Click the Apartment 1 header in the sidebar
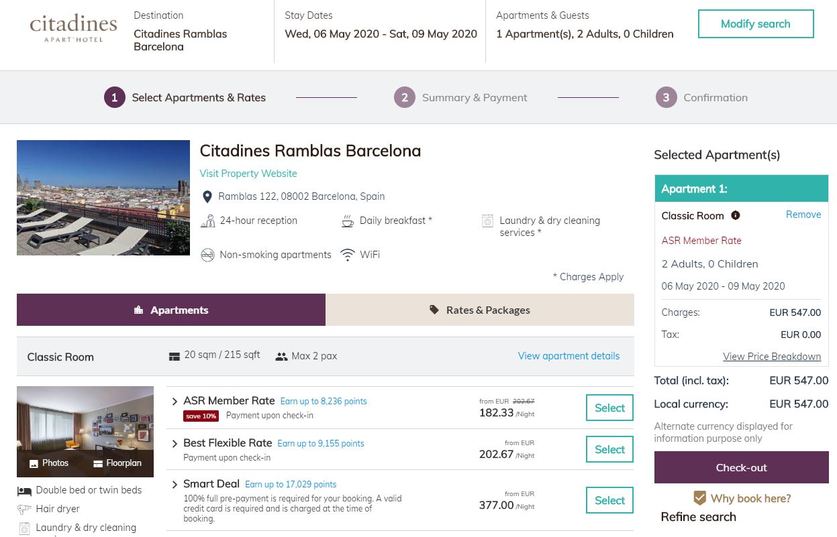The image size is (837, 537). (742, 189)
